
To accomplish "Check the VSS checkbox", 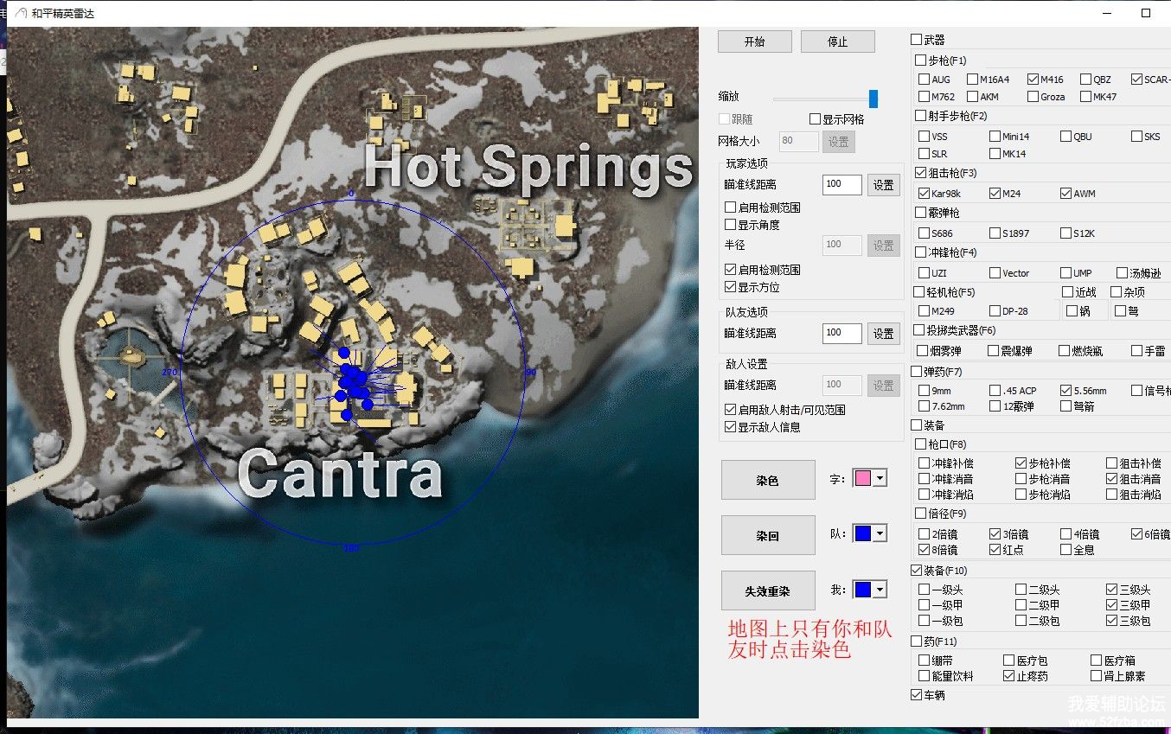I will point(925,137).
